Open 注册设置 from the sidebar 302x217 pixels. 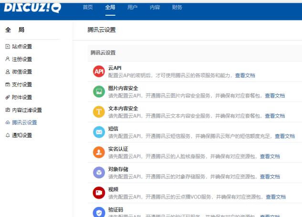[21, 59]
